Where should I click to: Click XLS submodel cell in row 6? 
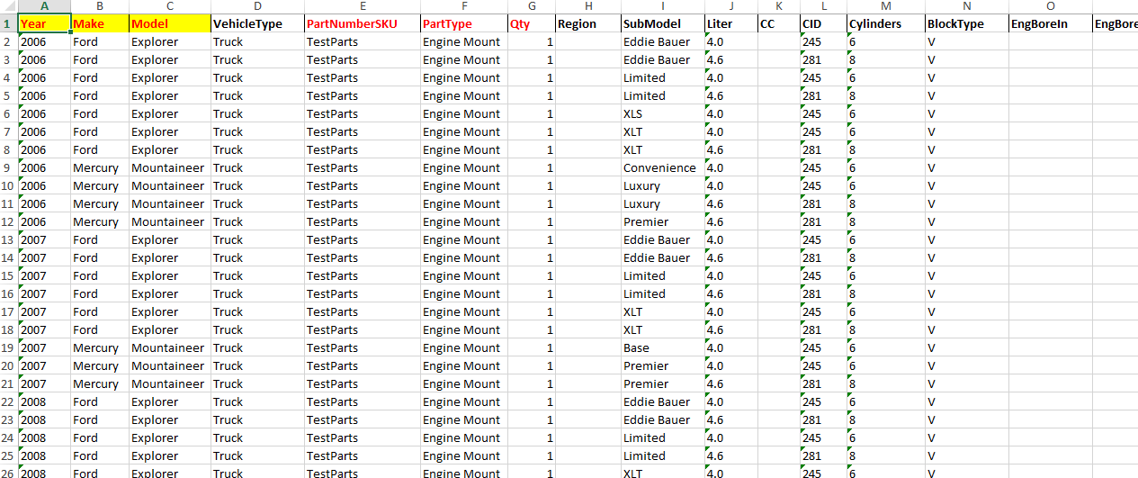pos(663,113)
